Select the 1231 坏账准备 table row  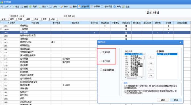tap(49, 89)
